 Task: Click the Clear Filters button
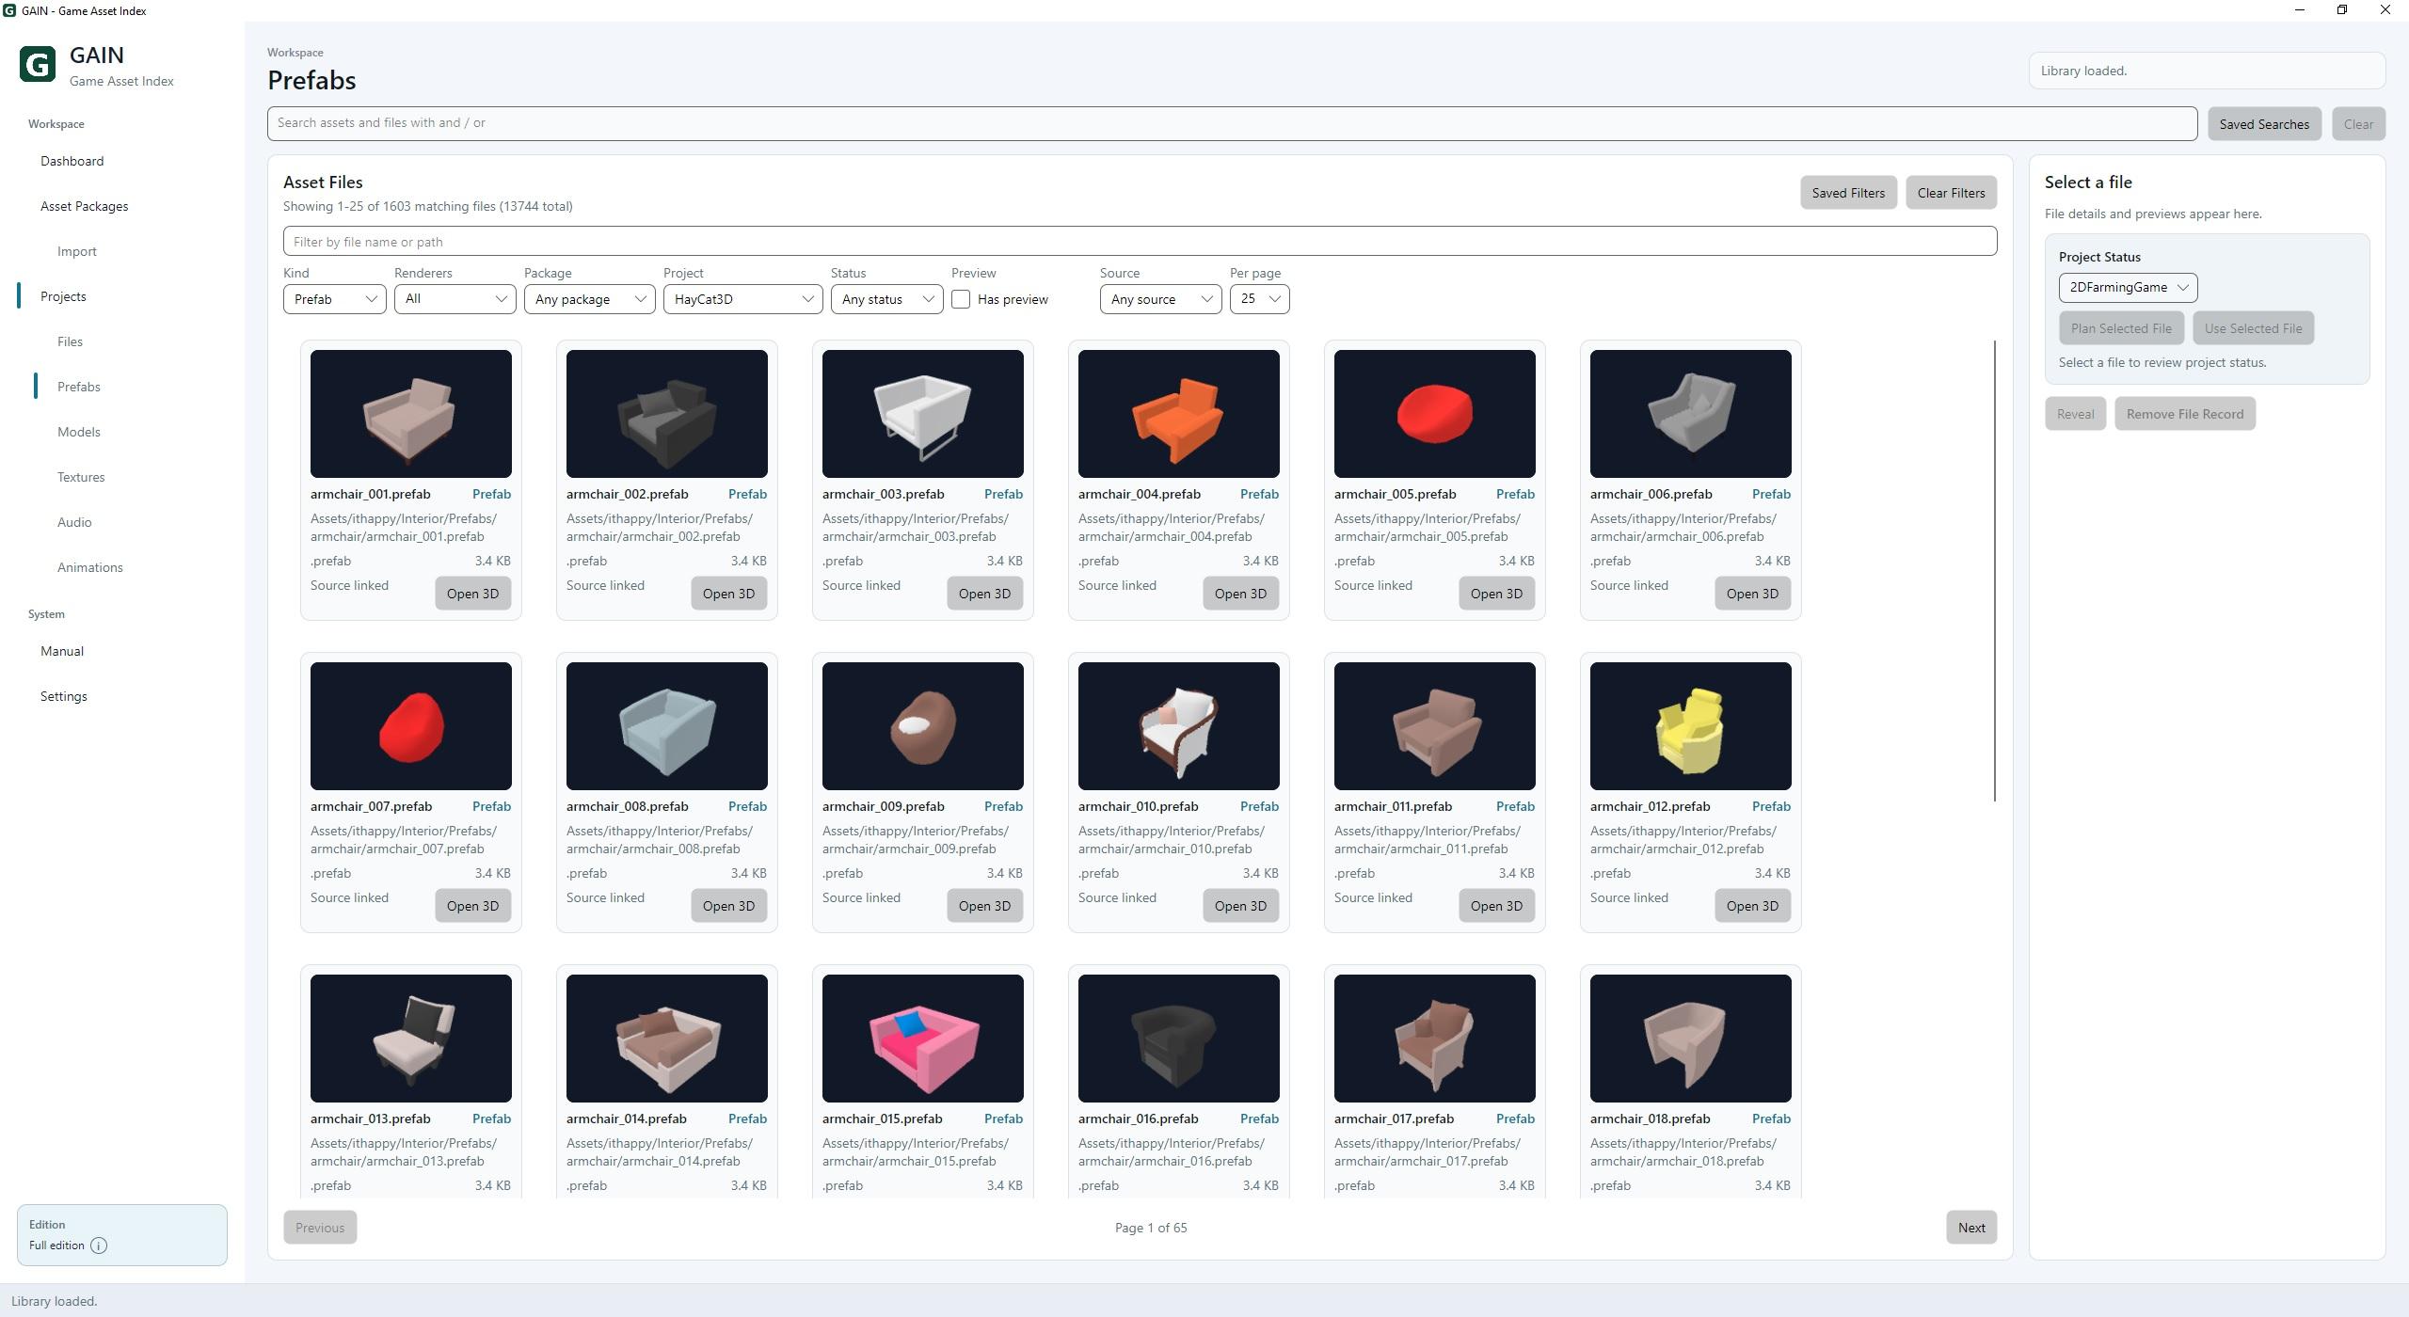click(1951, 193)
